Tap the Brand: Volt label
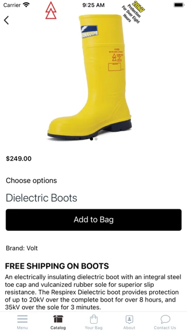Screen dimensions: 187x333 click(22, 248)
